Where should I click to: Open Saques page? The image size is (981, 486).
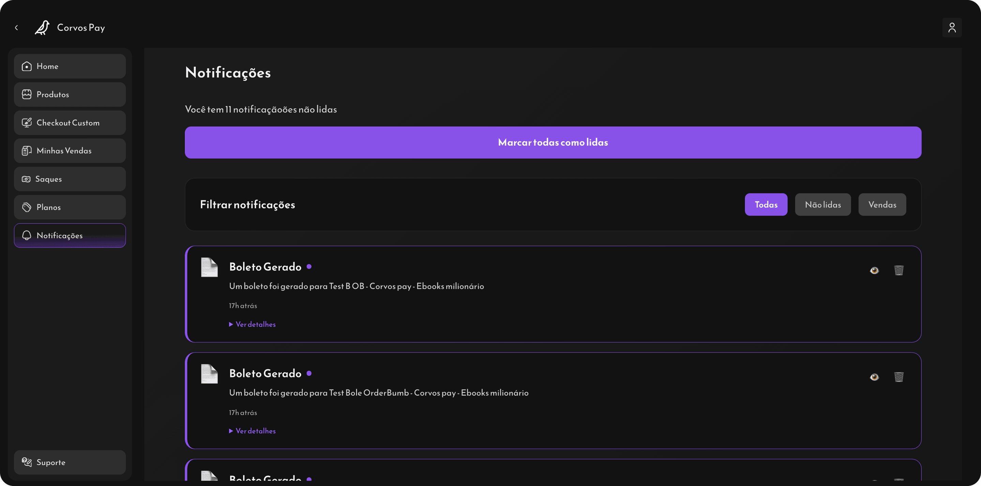tap(70, 179)
